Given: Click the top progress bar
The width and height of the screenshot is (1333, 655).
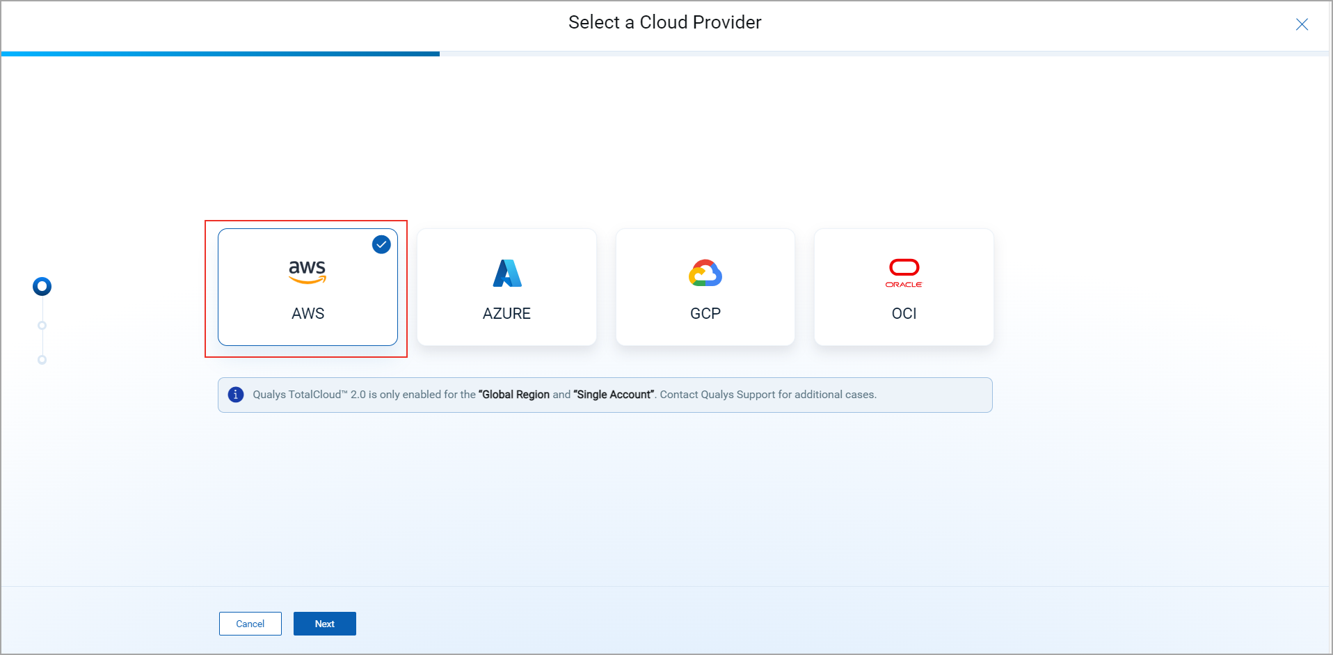Looking at the screenshot, I should coord(665,54).
